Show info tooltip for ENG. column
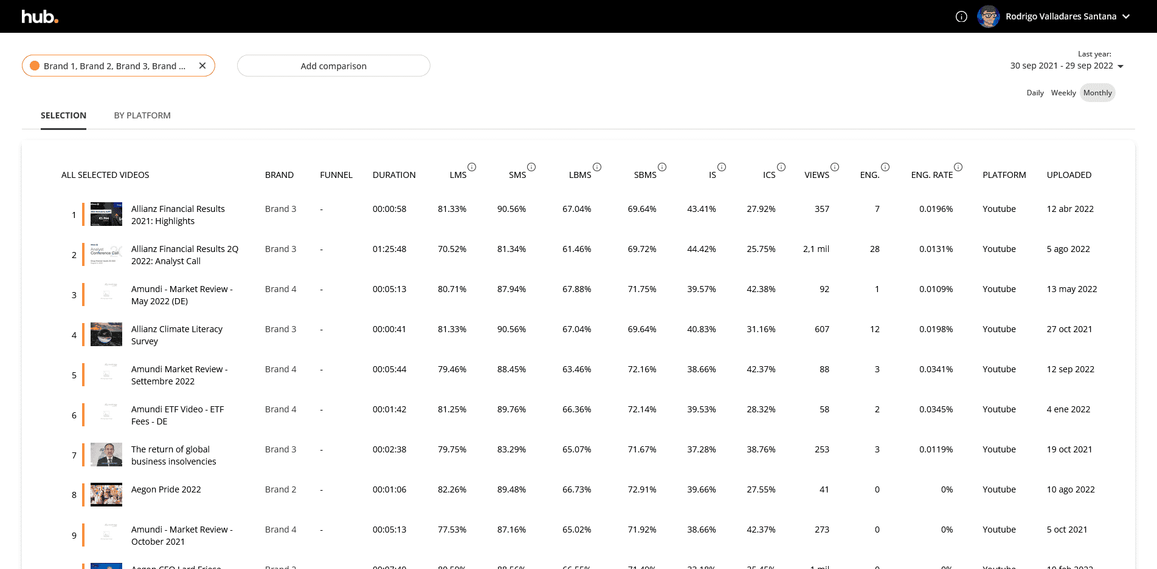Viewport: 1157px width, 569px height. [885, 167]
